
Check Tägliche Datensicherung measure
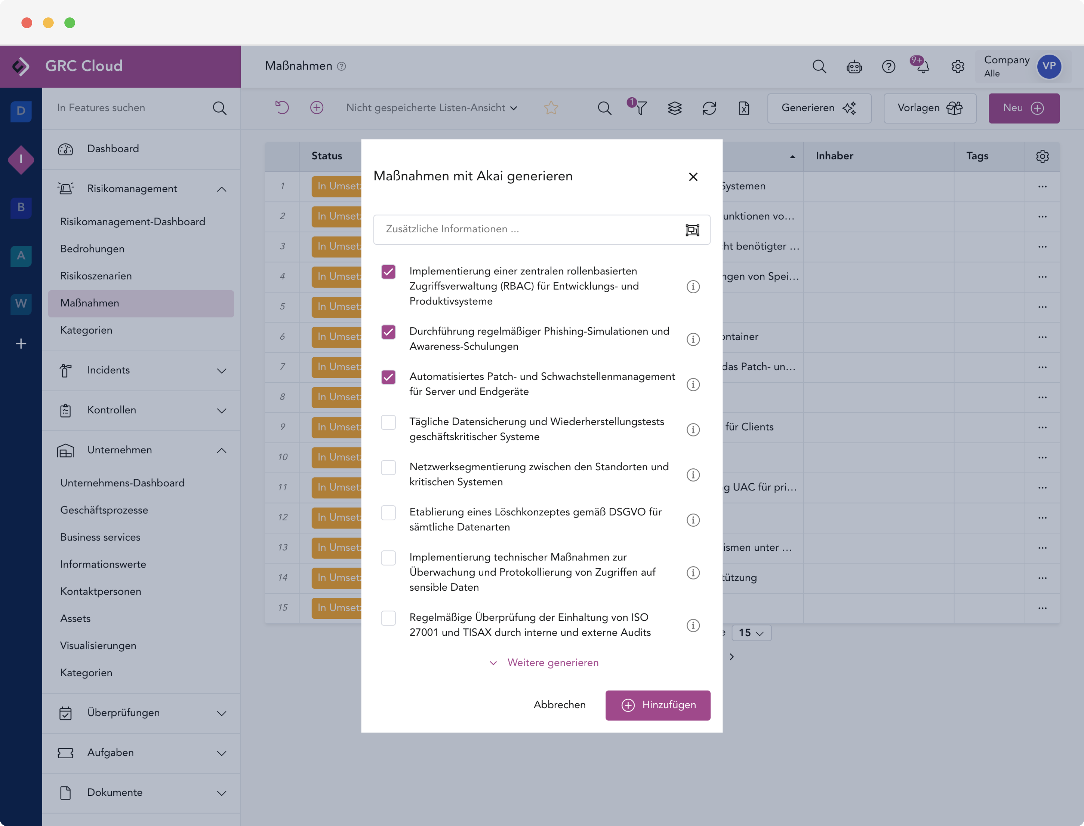tap(388, 422)
